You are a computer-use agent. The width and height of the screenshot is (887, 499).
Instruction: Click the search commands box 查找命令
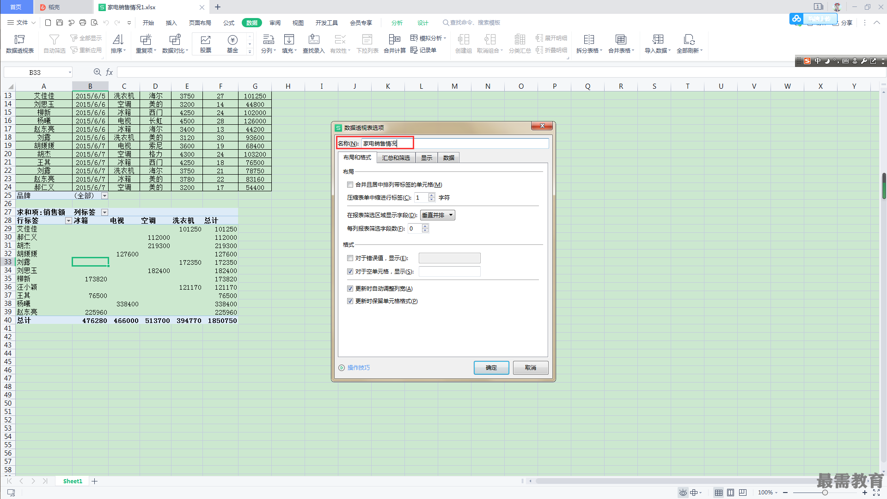point(471,23)
